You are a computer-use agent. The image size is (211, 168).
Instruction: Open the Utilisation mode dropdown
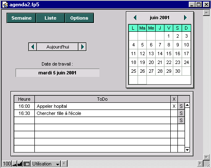coord(46,164)
